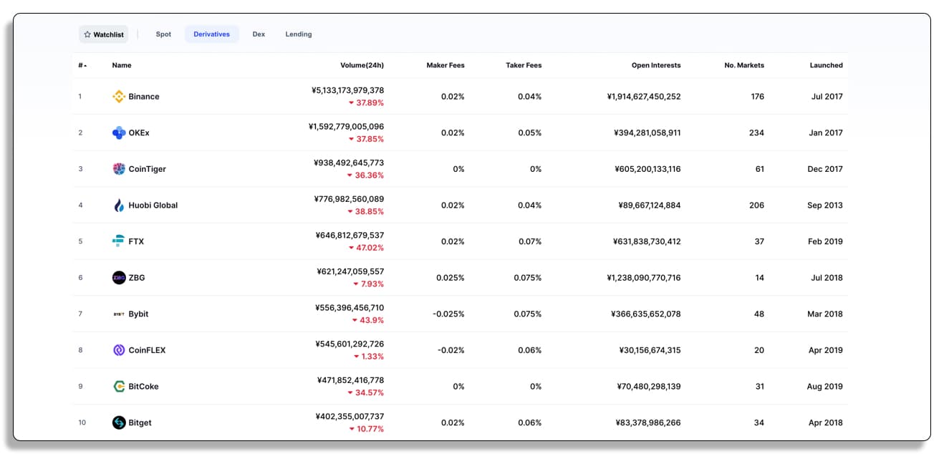Open the ZBG exchange link

[x=137, y=278]
